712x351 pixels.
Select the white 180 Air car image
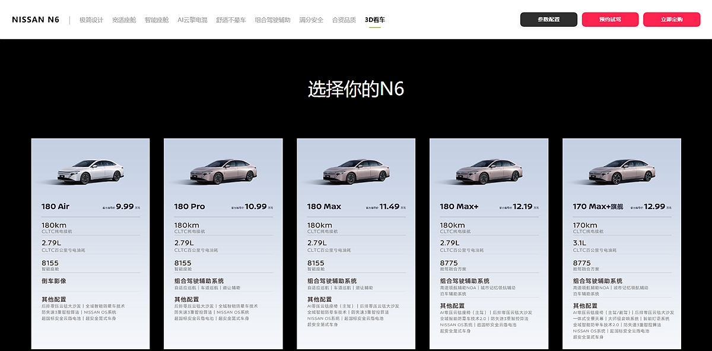pyautogui.click(x=90, y=170)
